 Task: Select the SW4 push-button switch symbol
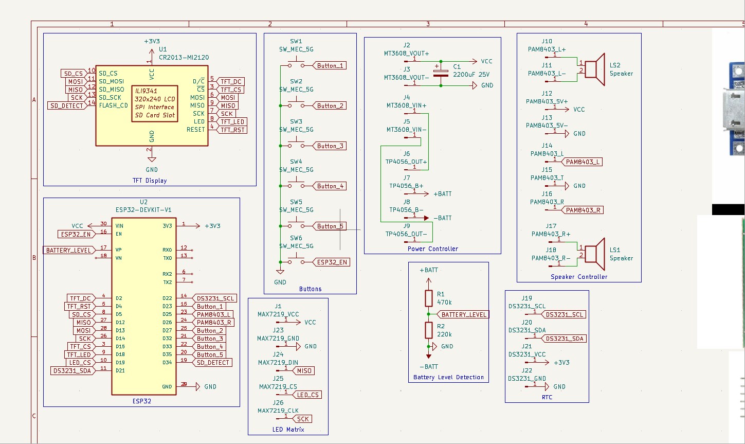click(296, 185)
